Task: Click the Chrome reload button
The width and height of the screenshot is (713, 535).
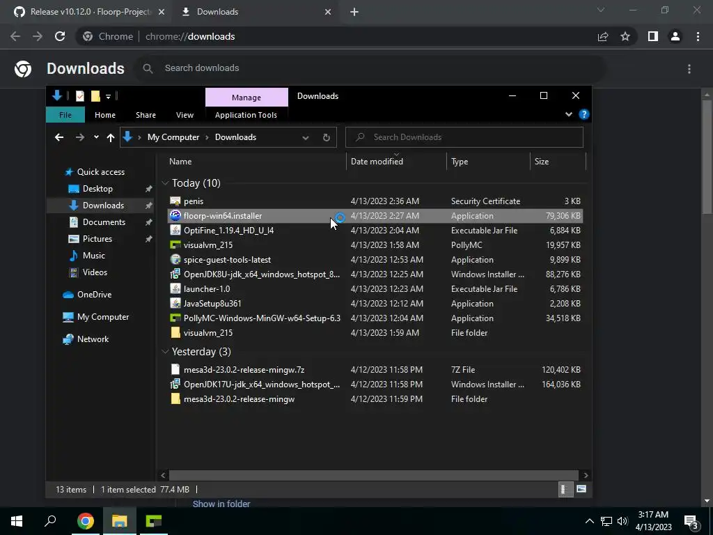Action: (60, 36)
